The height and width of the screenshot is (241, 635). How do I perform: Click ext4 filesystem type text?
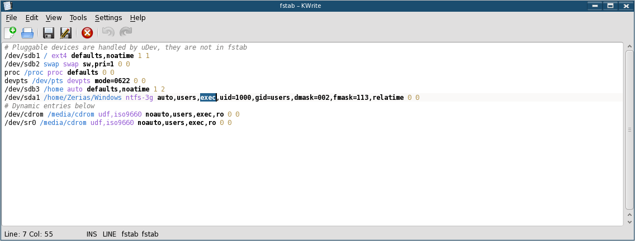59,56
